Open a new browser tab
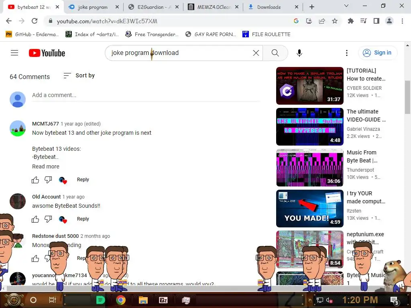This screenshot has height=308, width=411. click(311, 7)
